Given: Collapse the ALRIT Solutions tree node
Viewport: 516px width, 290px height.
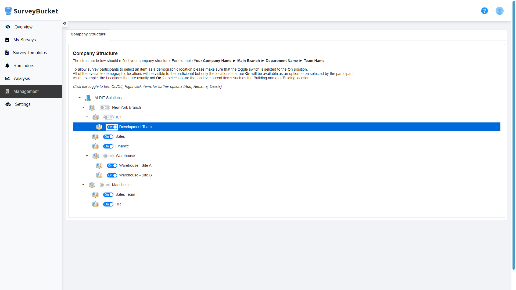Looking at the screenshot, I should coord(80,98).
